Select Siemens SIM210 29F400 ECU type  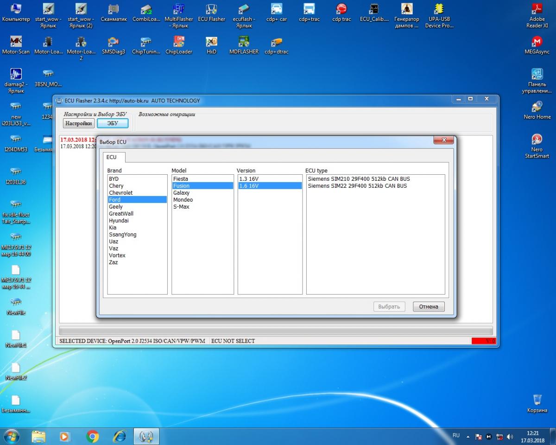tap(359, 179)
